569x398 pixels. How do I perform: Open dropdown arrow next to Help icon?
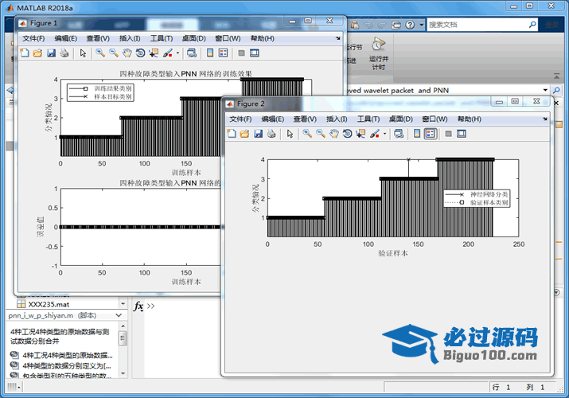pos(421,25)
